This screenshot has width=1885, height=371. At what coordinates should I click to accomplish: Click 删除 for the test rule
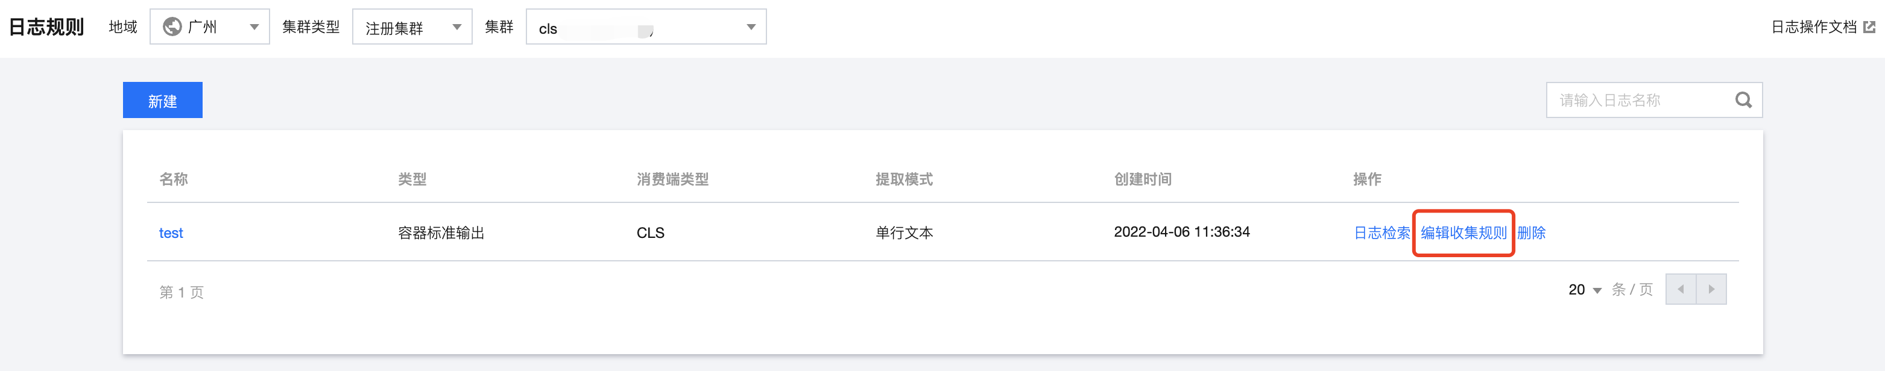pos(1532,233)
